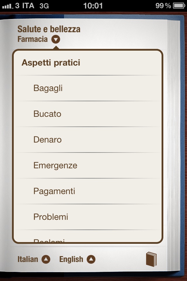This screenshot has height=281, width=187.
Task: Open the book icon in bottom corner
Action: click(x=151, y=259)
